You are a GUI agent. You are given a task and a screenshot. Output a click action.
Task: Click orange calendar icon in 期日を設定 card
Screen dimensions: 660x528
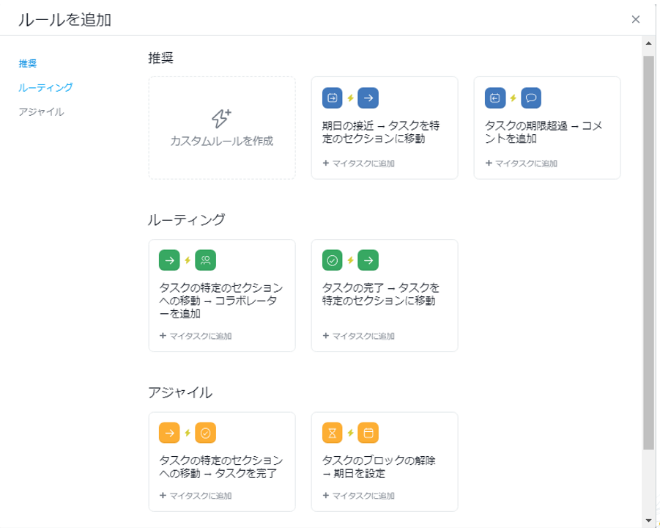click(368, 433)
